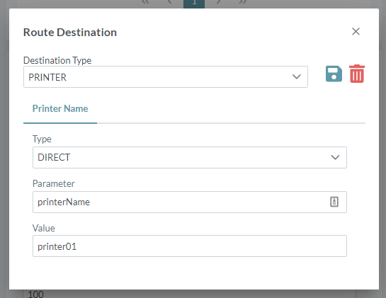The height and width of the screenshot is (298, 386).
Task: Expand the chevron beside PRINTER
Action: (296, 76)
